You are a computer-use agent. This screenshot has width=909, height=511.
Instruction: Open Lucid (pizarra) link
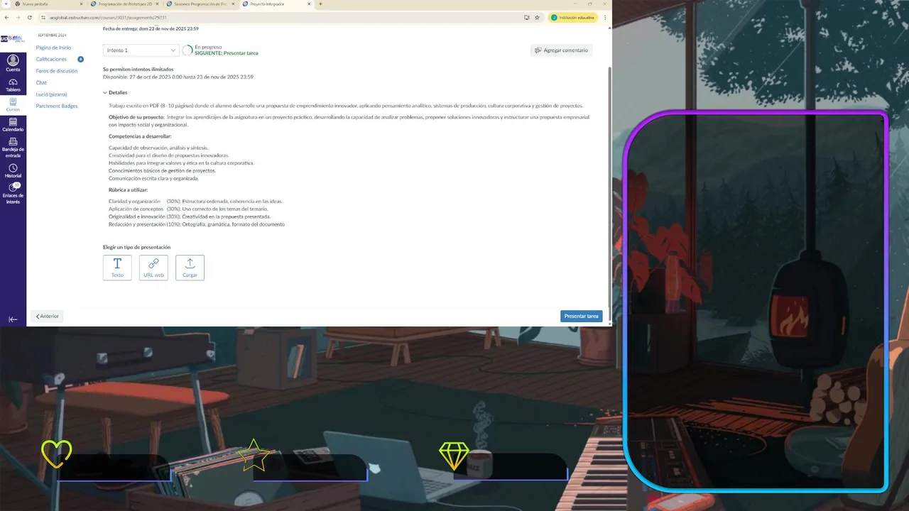coord(51,94)
